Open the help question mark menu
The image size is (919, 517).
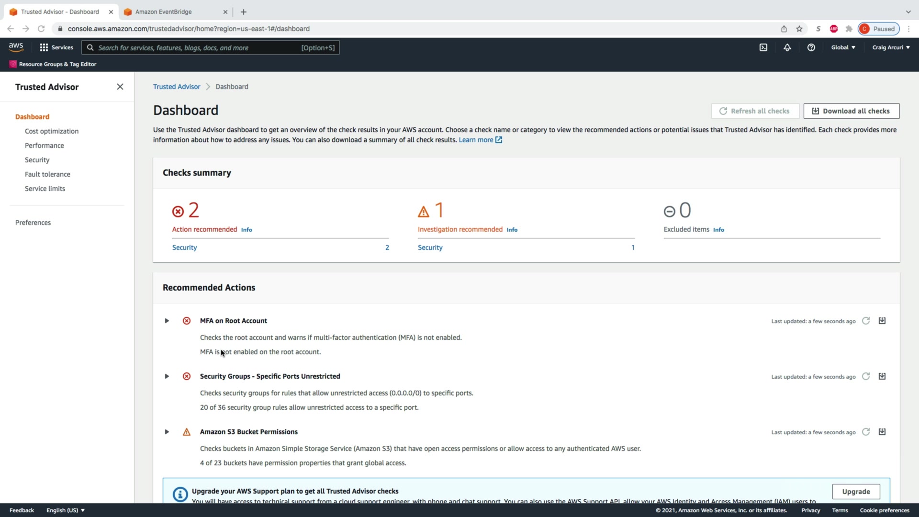click(x=811, y=47)
